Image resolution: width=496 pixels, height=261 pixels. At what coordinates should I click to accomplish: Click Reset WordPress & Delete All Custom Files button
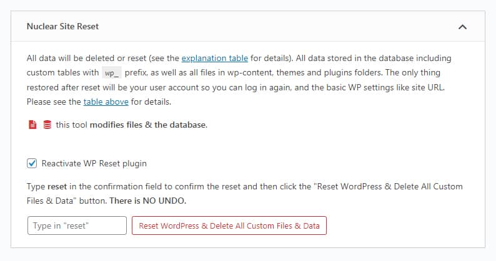tap(229, 225)
